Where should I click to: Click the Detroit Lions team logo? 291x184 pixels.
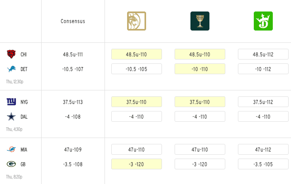point(11,69)
